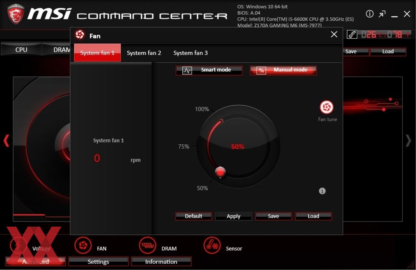Open the Advanced section
The height and width of the screenshot is (270, 416).
(x=35, y=261)
